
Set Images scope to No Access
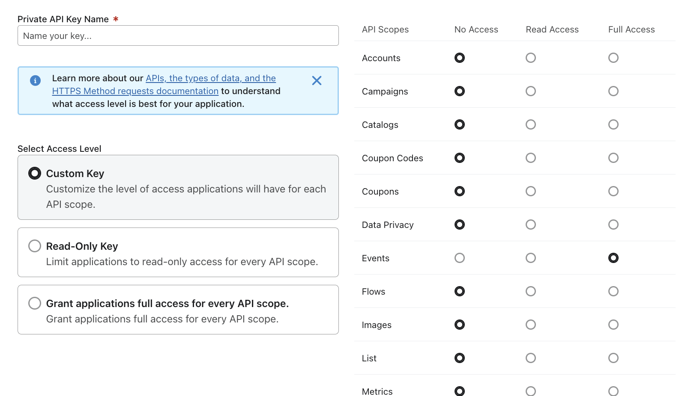pos(460,325)
